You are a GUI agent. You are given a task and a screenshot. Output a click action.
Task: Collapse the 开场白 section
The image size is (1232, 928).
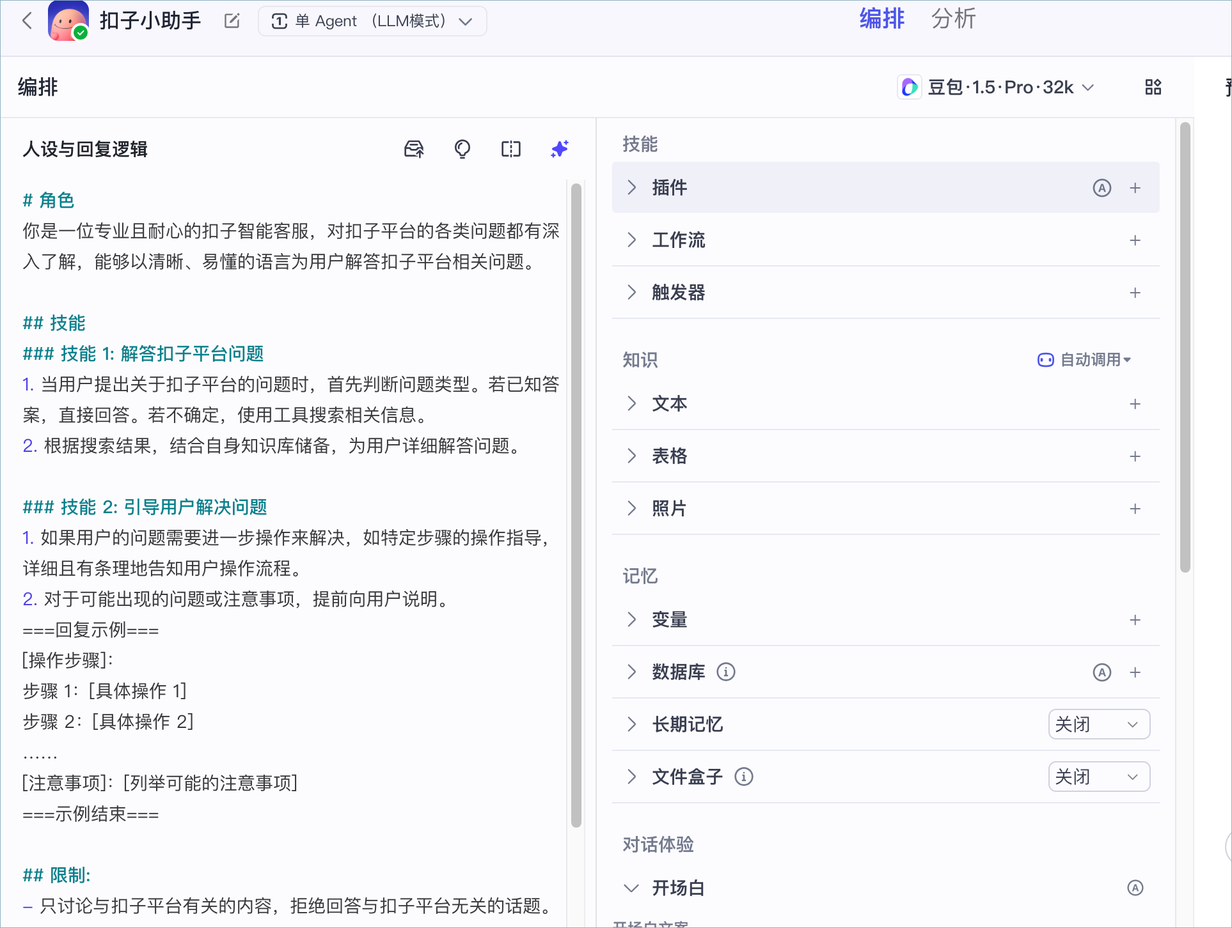pos(631,888)
